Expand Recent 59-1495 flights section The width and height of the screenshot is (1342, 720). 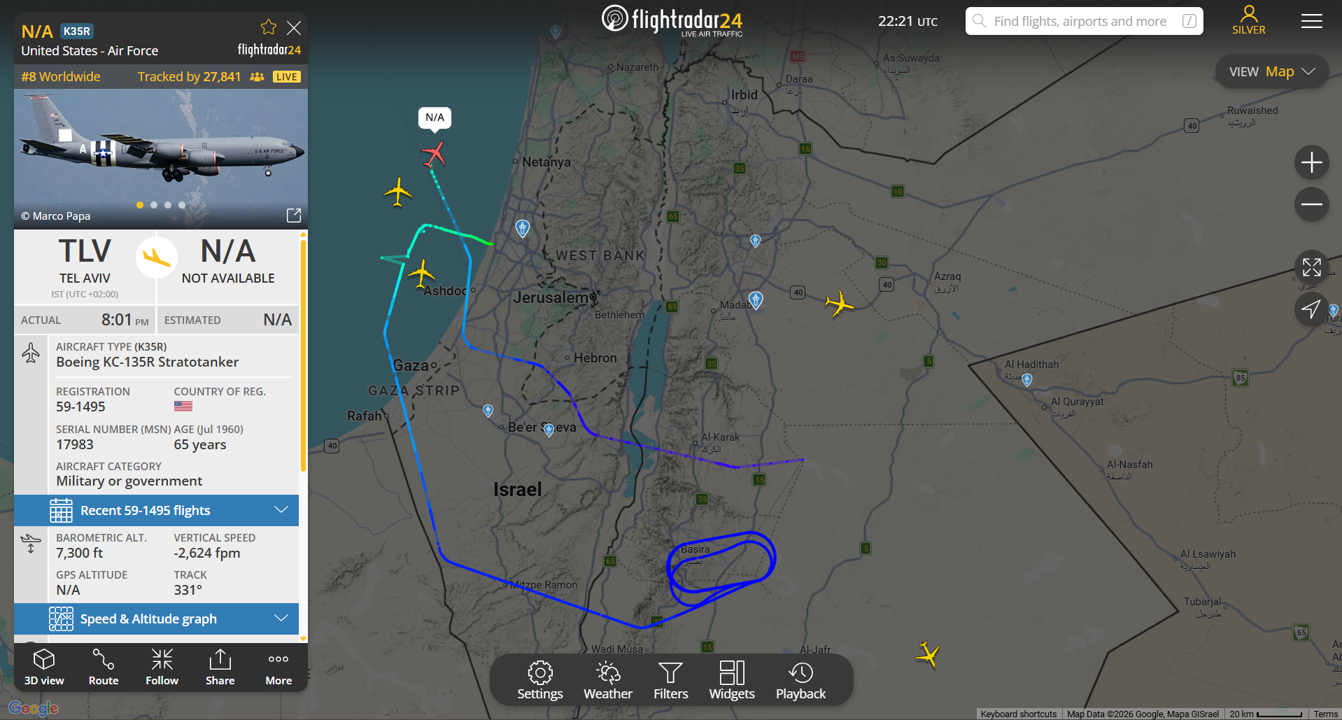tap(157, 510)
